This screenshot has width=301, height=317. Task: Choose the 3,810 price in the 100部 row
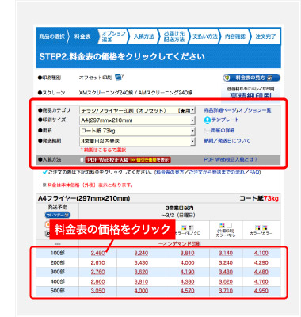(188, 253)
